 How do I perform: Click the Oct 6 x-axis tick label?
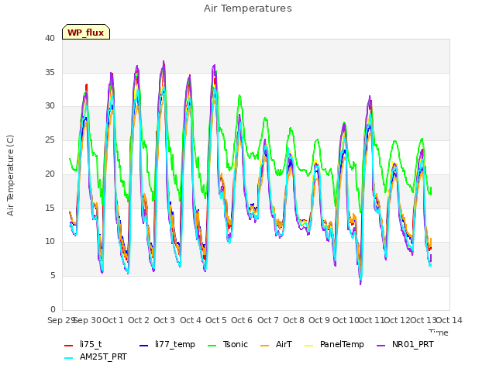[242, 320]
